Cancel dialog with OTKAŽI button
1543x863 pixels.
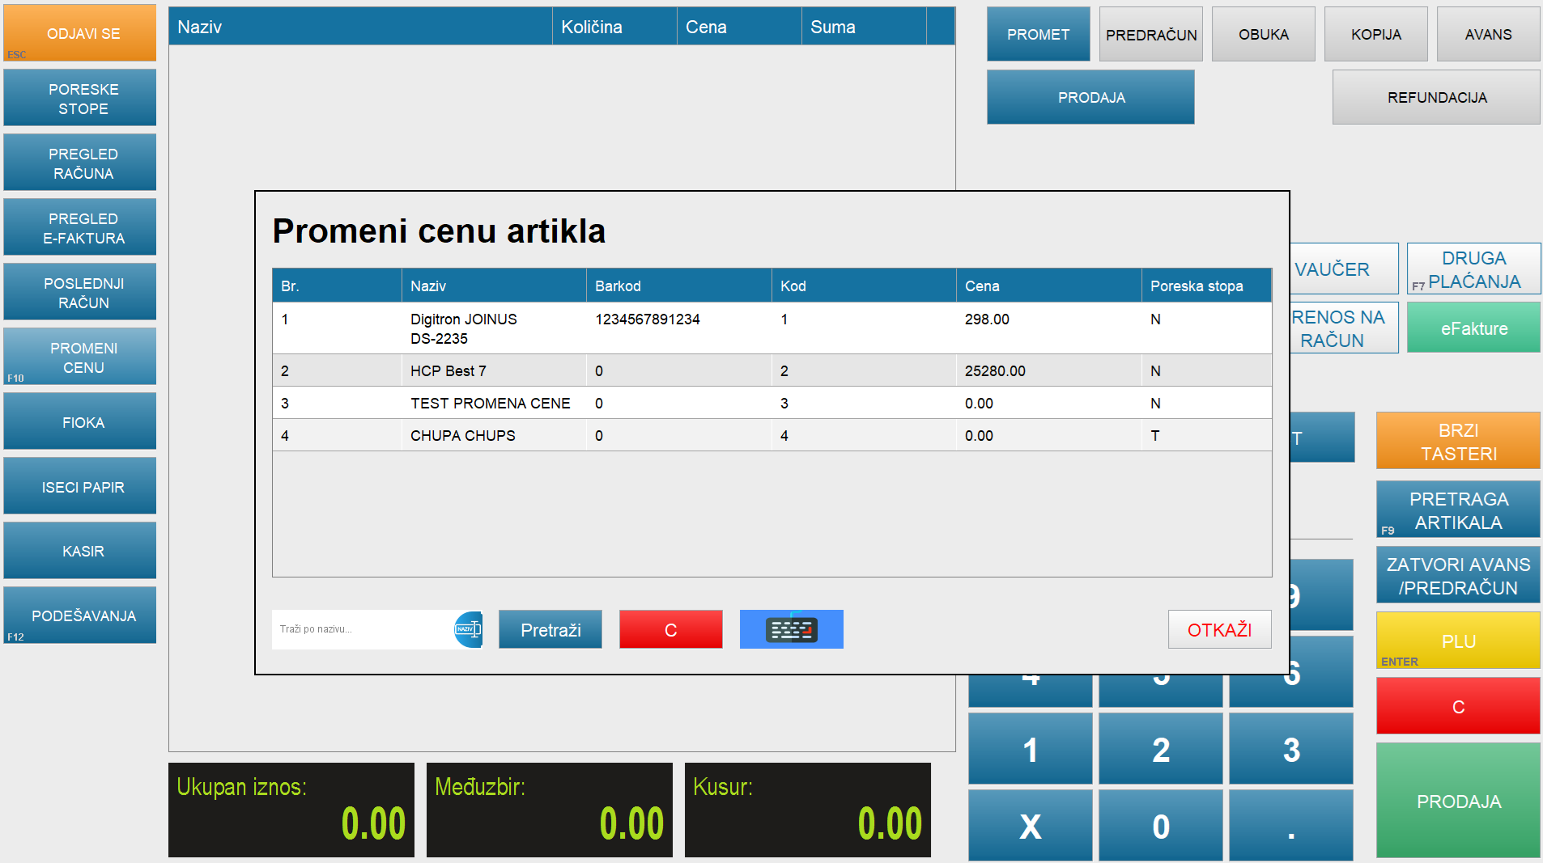[1219, 629]
